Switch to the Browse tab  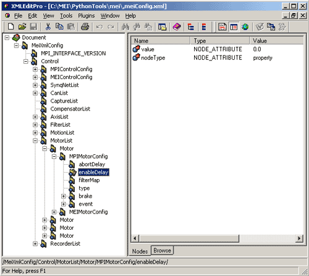[162, 251]
